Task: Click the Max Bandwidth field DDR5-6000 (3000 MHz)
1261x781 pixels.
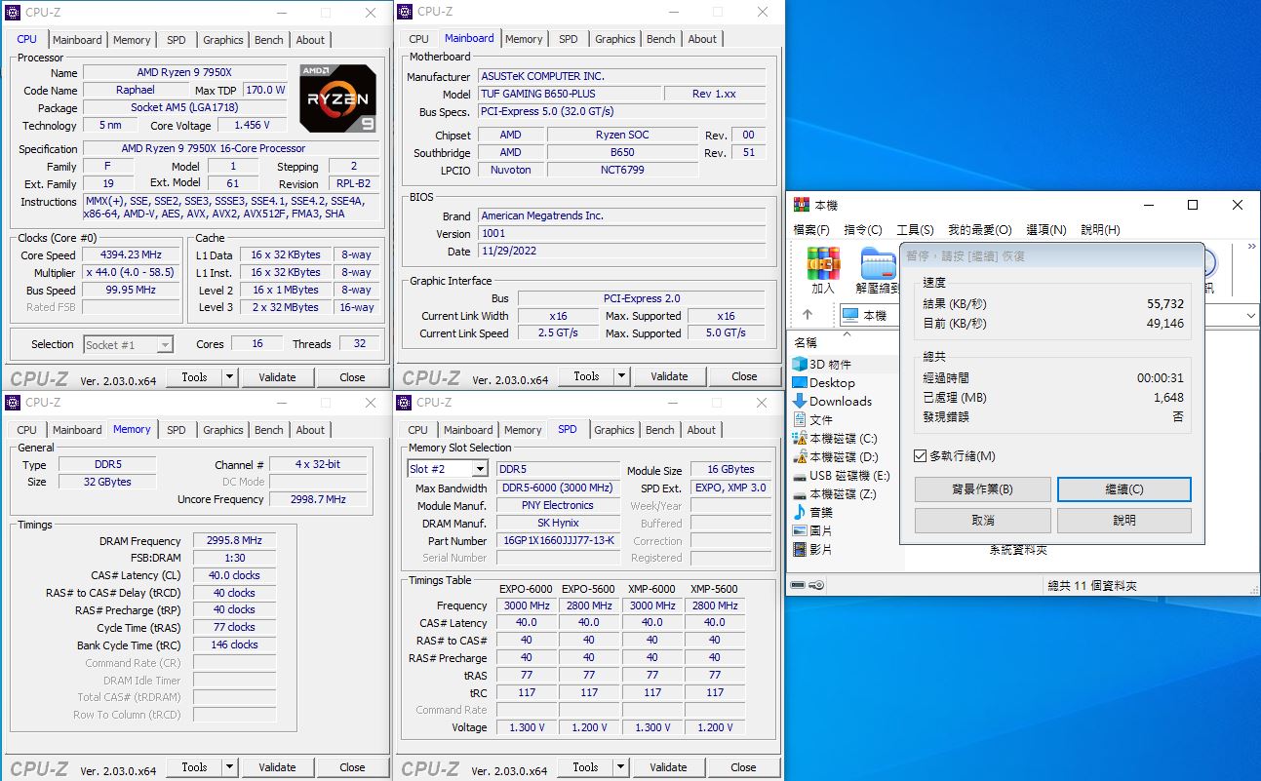Action: [557, 488]
